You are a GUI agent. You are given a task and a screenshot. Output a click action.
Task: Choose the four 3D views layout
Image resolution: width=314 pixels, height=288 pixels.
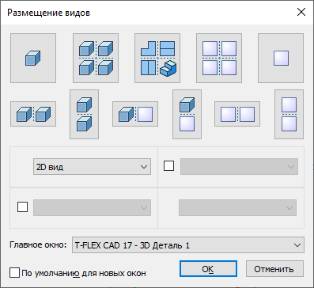96,58
